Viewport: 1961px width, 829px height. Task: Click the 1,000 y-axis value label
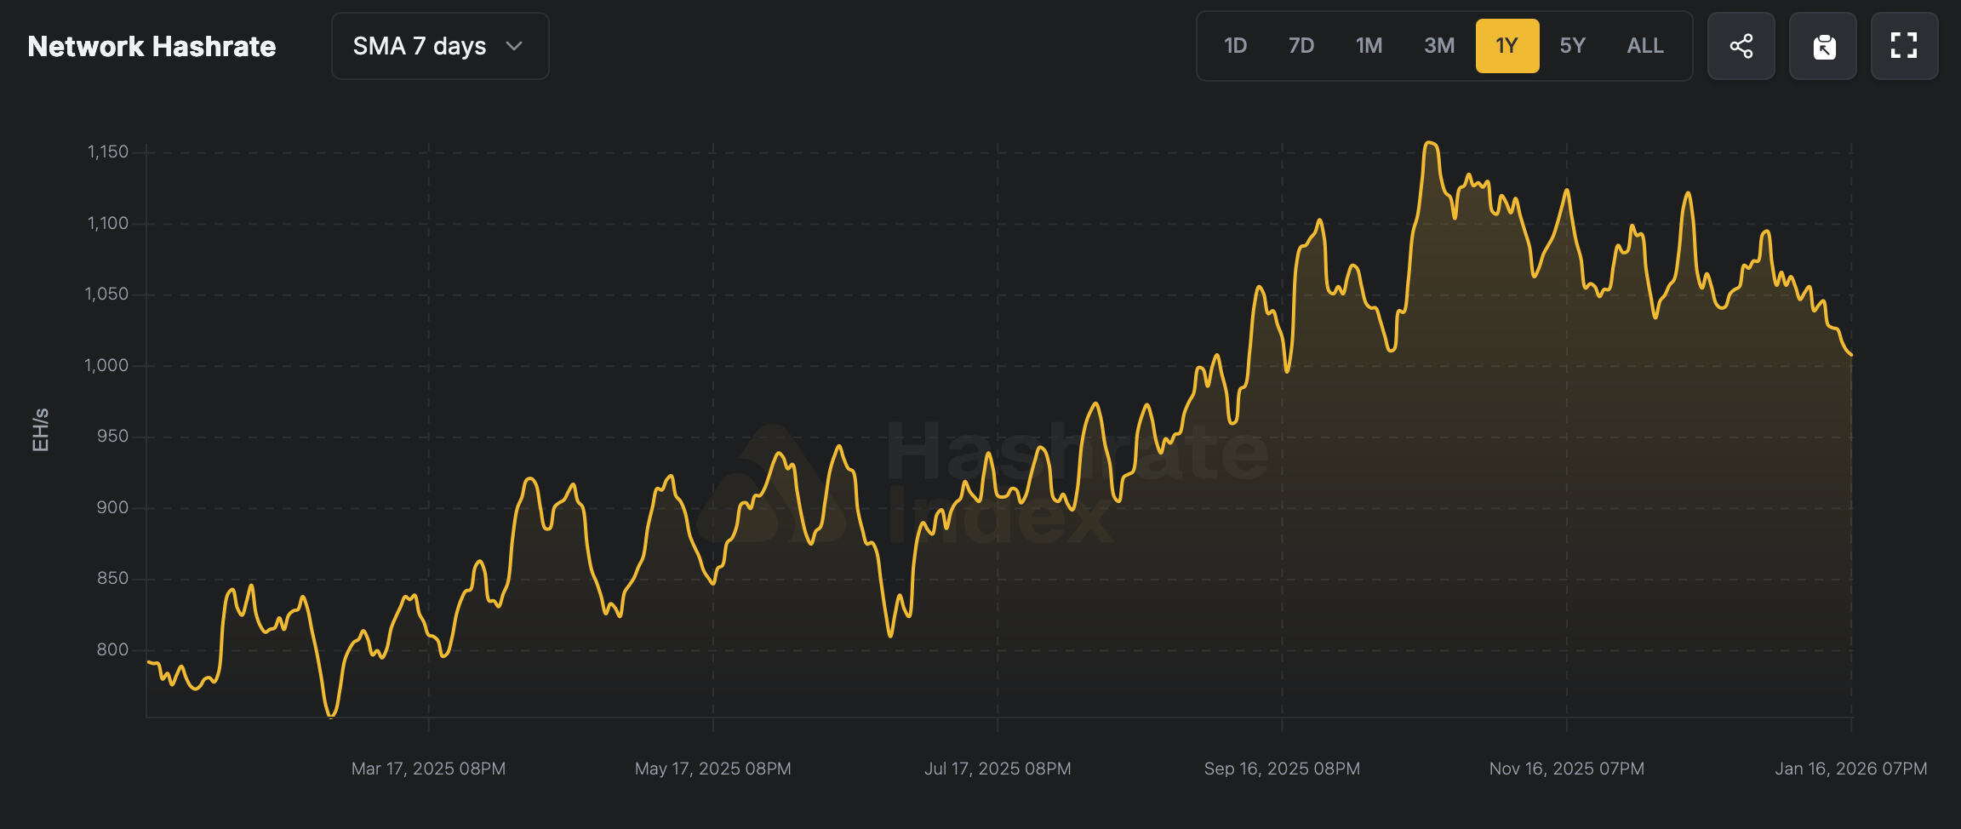coord(106,365)
